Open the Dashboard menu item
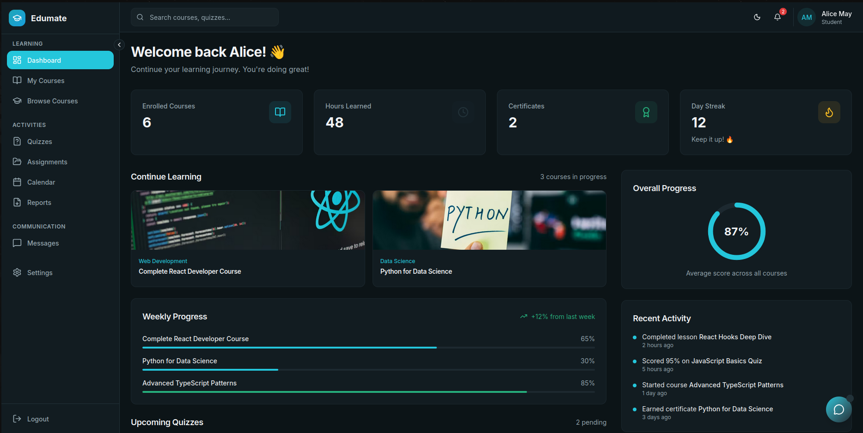863x433 pixels. (60, 60)
